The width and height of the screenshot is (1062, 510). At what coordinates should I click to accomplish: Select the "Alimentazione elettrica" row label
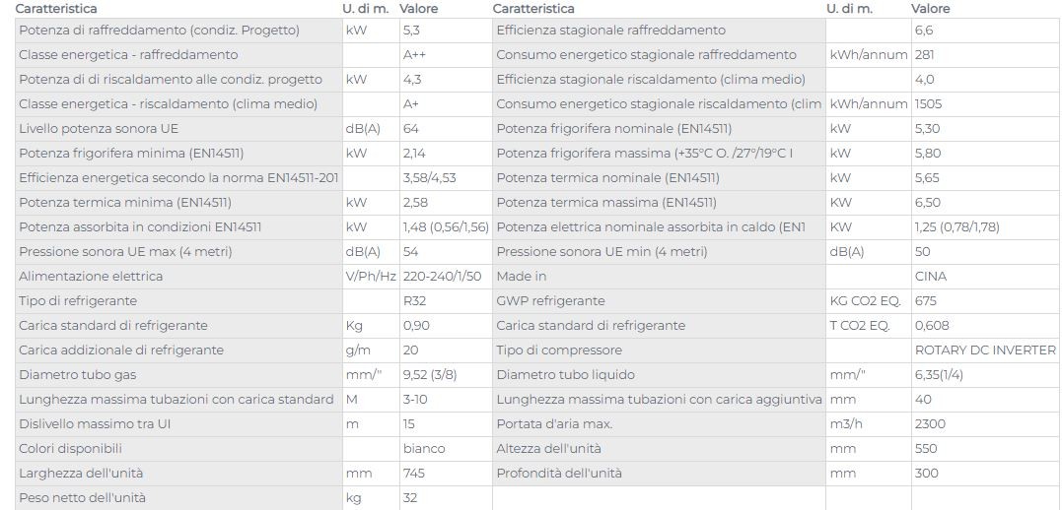[x=91, y=277]
